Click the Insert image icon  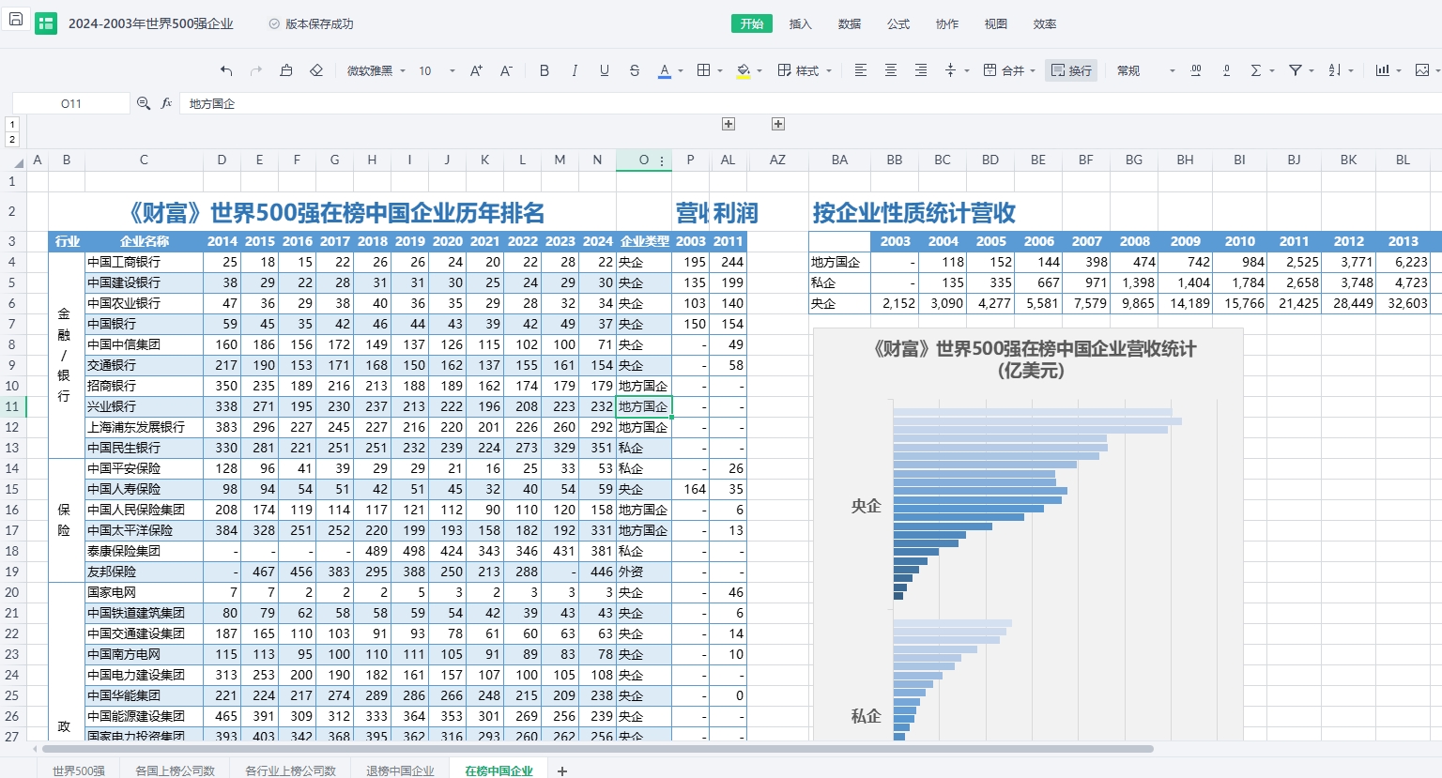(1422, 70)
